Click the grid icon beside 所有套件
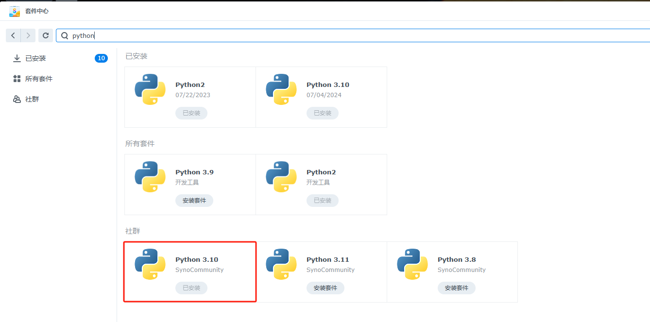The width and height of the screenshot is (650, 322). point(17,79)
